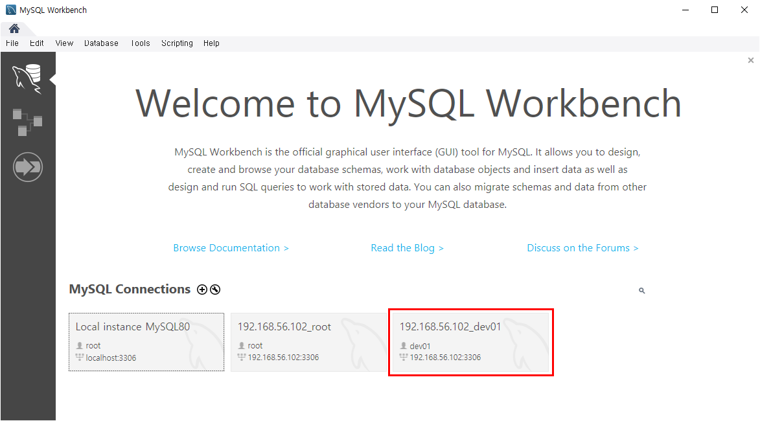Close the welcome page with the X
Screen dimensions: 760x421
751,60
